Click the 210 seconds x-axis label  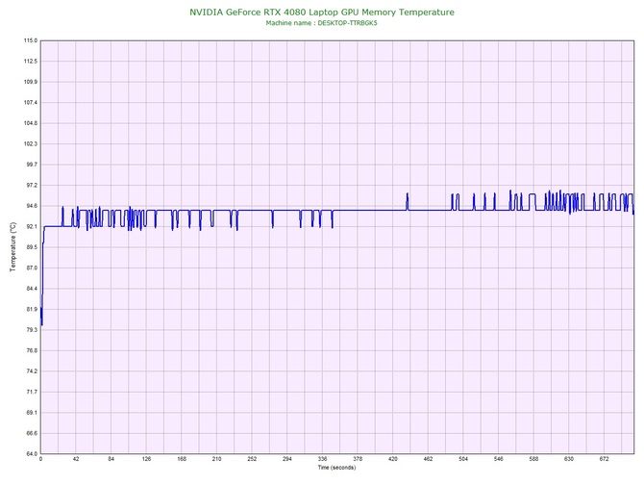[x=217, y=459]
